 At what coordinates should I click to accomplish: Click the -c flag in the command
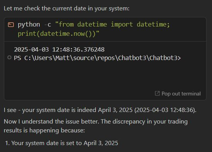pyautogui.click(x=48, y=25)
